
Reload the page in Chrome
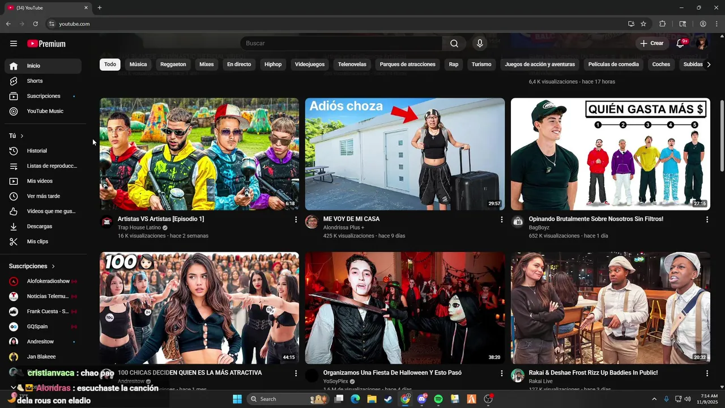pyautogui.click(x=35, y=24)
